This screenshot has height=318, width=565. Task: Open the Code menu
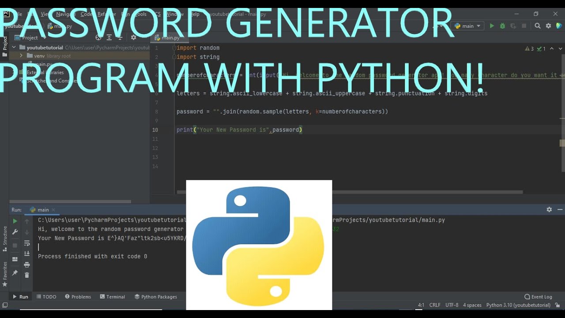click(87, 14)
